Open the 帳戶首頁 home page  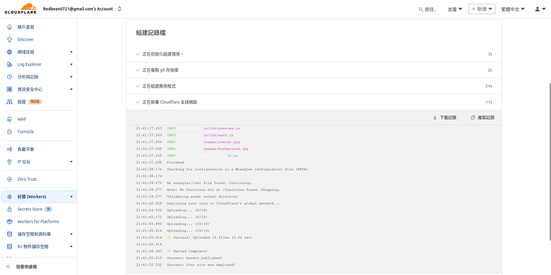point(26,27)
